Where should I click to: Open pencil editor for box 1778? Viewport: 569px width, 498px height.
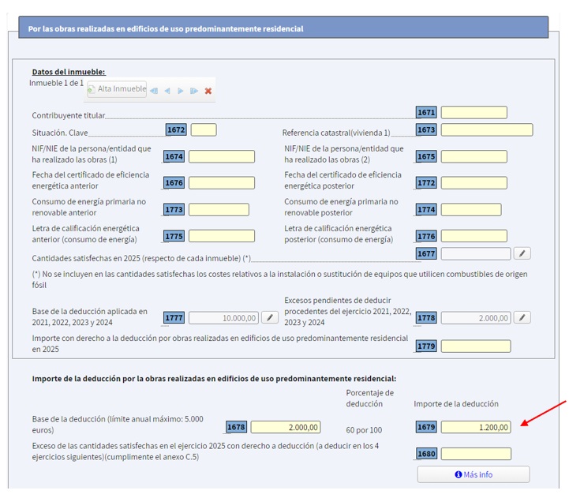point(522,317)
